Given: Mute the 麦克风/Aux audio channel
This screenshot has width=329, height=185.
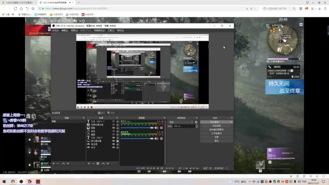Looking at the screenshot, I should coord(157,128).
